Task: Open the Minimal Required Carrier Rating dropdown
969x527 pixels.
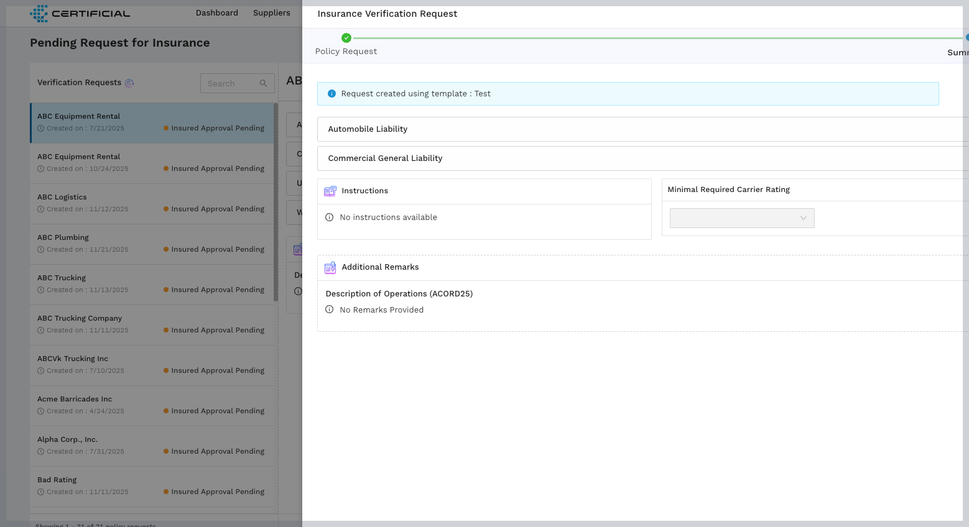Action: (742, 218)
